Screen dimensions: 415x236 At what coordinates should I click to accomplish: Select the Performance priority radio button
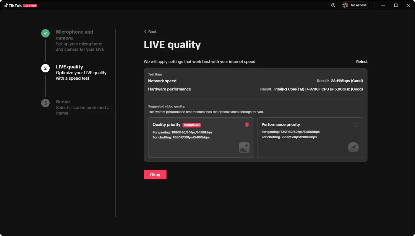[x=356, y=124]
